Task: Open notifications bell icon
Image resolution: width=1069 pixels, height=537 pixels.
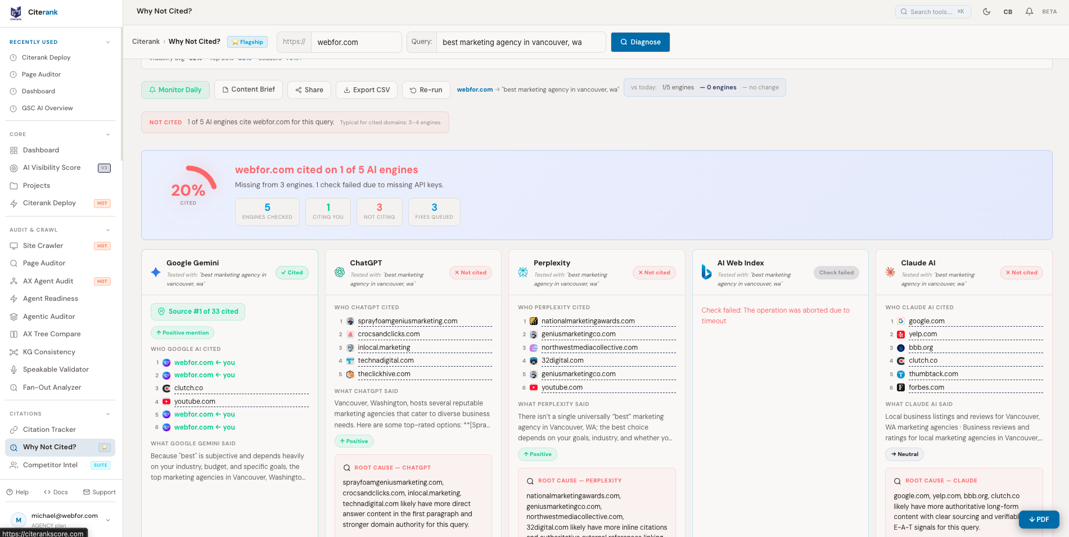Action: (x=1029, y=11)
